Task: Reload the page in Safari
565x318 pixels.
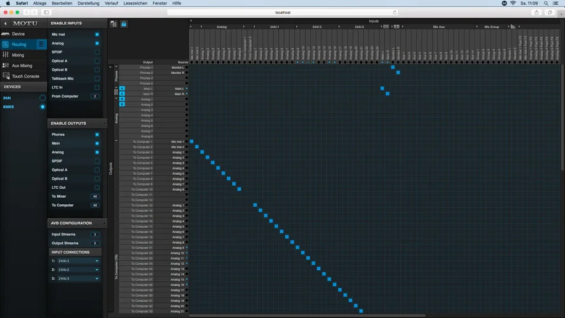Action: tap(395, 12)
